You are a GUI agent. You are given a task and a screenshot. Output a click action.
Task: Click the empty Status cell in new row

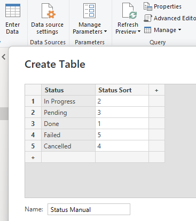68,157
